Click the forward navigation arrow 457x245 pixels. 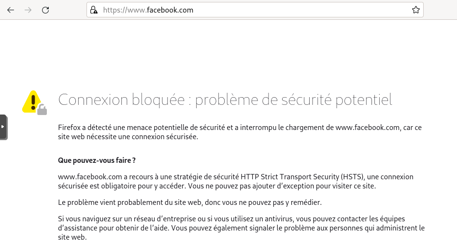28,10
